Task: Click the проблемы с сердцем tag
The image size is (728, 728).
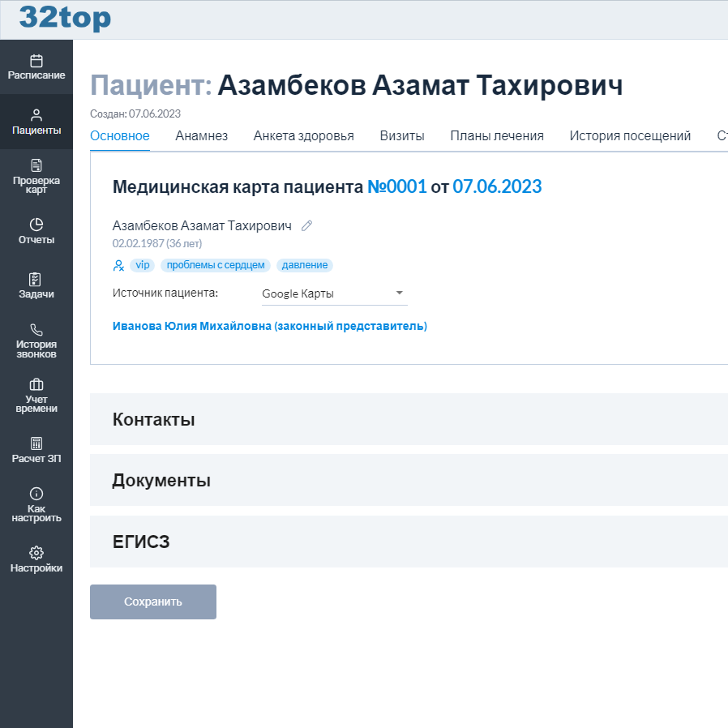Action: 216,265
